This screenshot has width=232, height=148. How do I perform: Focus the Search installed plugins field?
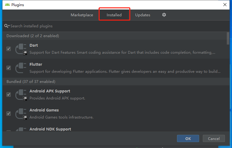[x=116, y=26]
